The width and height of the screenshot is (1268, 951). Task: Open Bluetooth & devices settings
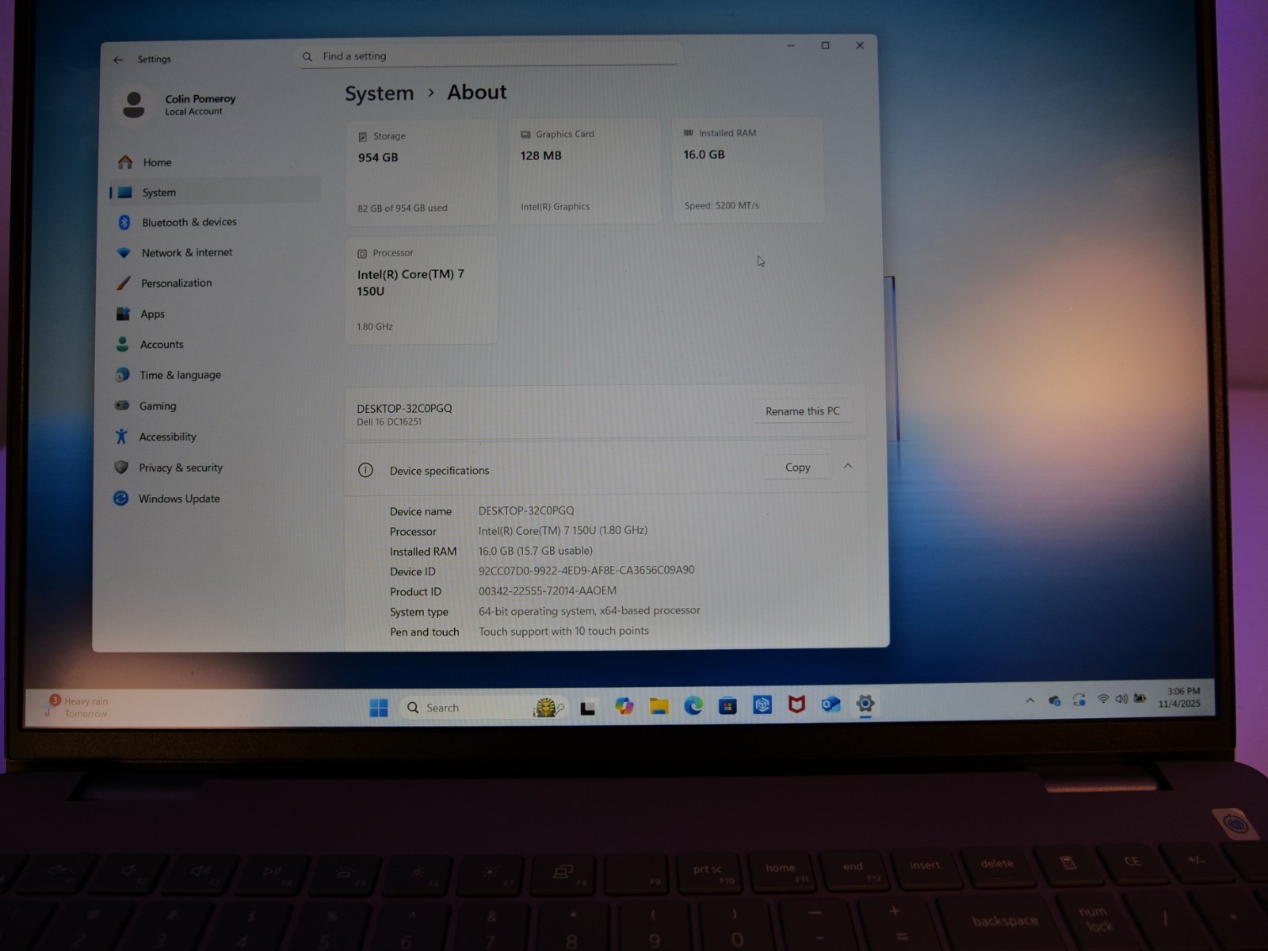[x=214, y=223]
